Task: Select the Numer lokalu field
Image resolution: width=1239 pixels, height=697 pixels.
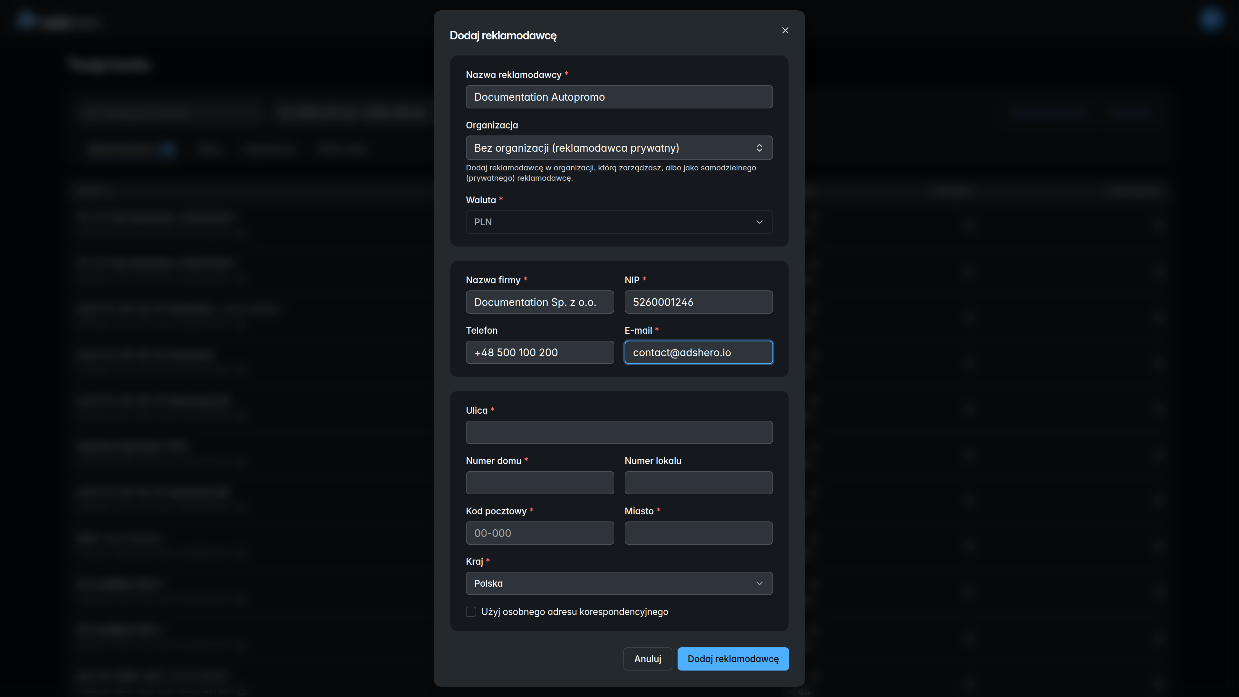Action: point(698,482)
